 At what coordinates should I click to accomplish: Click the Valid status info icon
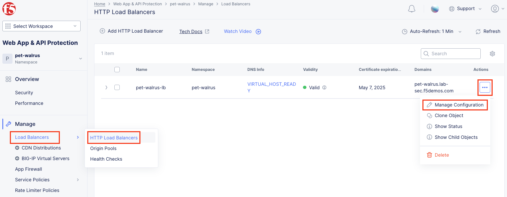click(x=324, y=87)
